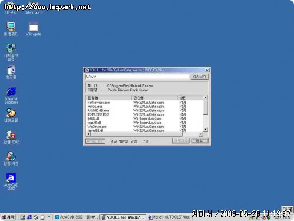Sort by the 파일명 column header

(x=109, y=98)
